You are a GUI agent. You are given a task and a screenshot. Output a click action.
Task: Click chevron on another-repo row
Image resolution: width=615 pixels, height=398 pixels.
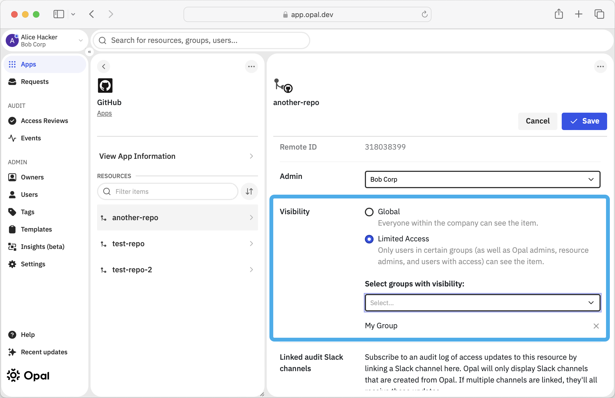coord(251,217)
